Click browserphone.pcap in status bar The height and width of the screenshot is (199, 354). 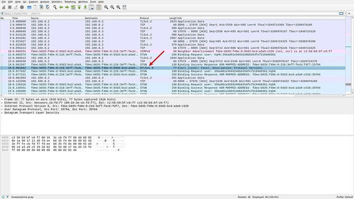23,197
